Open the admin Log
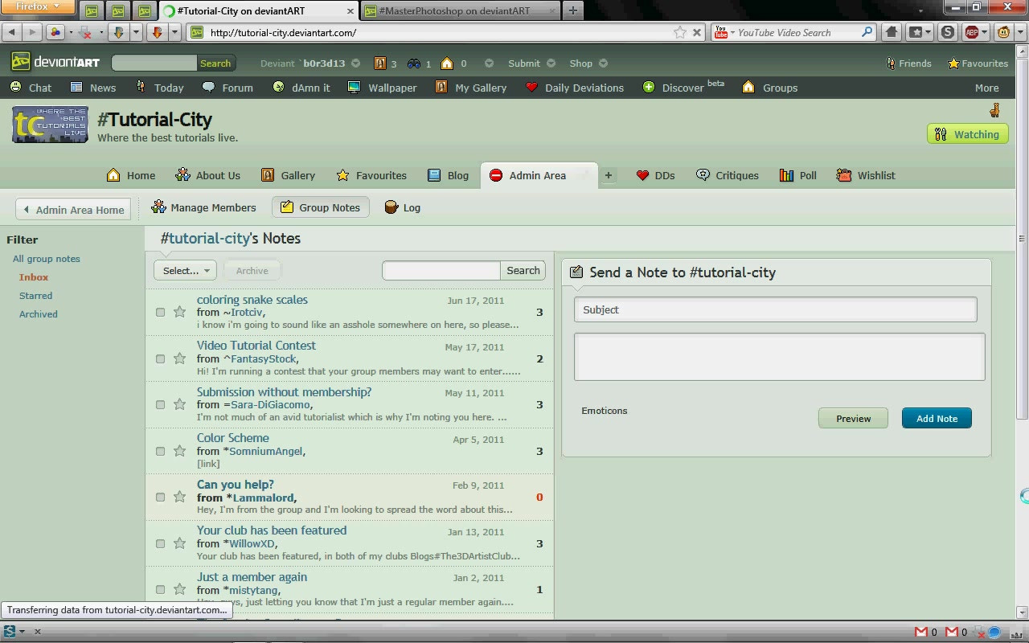The width and height of the screenshot is (1029, 643). [402, 207]
